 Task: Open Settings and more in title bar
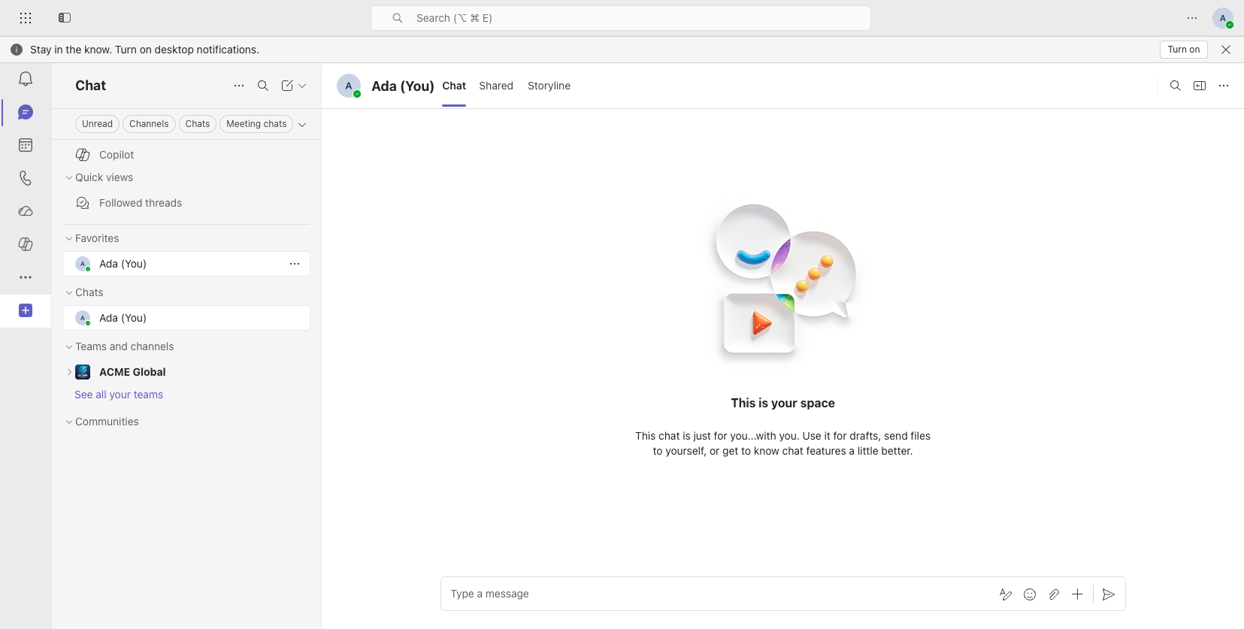coord(1192,18)
